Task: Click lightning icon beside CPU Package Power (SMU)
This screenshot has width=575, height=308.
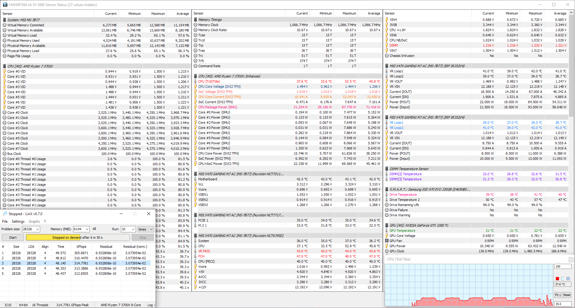Action: click(195, 107)
